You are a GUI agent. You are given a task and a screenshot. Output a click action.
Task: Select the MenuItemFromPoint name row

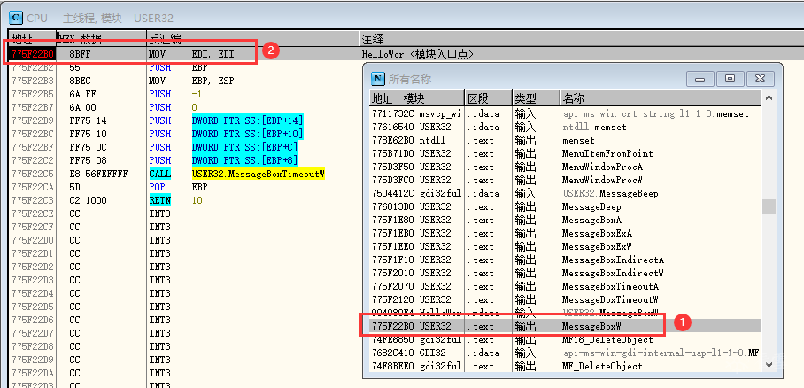[x=566, y=154]
